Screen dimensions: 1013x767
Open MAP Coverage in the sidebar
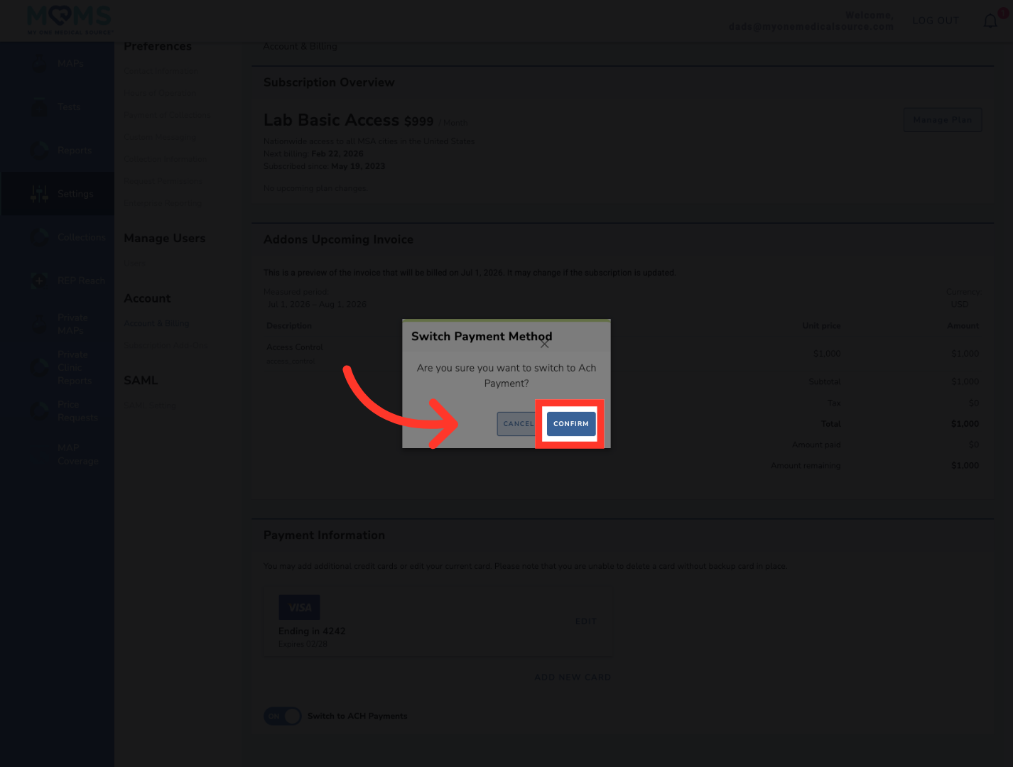pyautogui.click(x=78, y=455)
